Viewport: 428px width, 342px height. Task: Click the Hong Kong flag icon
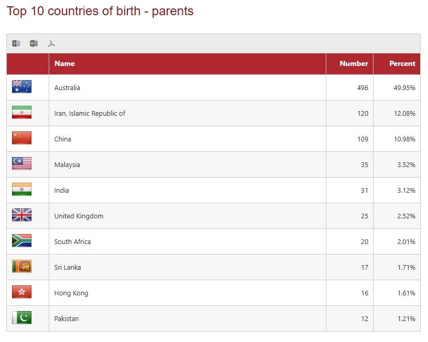21,292
